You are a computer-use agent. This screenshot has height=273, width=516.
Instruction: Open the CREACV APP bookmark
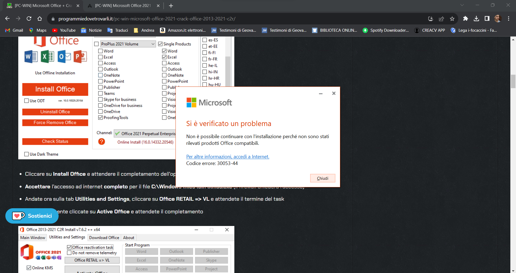click(x=430, y=30)
